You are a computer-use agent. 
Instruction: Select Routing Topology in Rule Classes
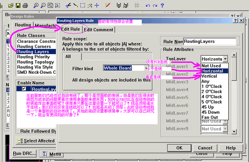(x=36, y=62)
